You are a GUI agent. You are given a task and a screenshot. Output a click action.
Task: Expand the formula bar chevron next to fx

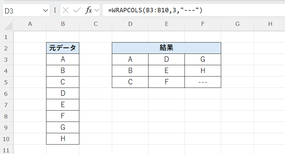96,10
